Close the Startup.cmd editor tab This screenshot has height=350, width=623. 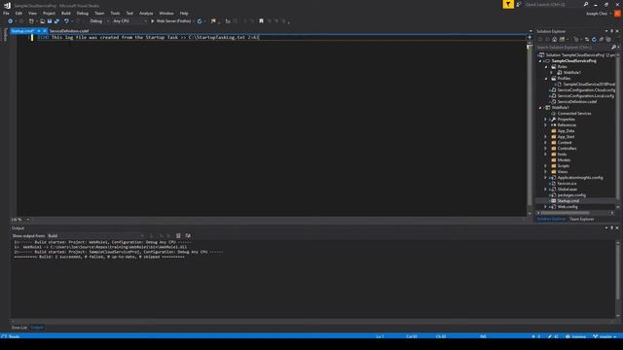tap(45, 30)
